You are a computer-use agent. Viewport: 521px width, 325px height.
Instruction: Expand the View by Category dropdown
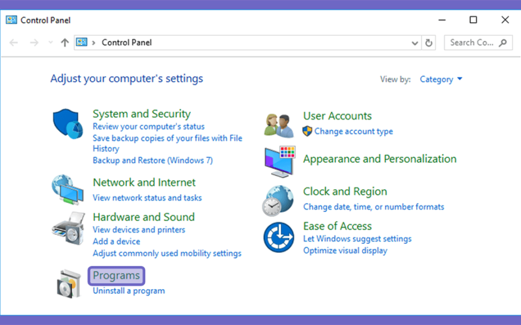pyautogui.click(x=441, y=79)
